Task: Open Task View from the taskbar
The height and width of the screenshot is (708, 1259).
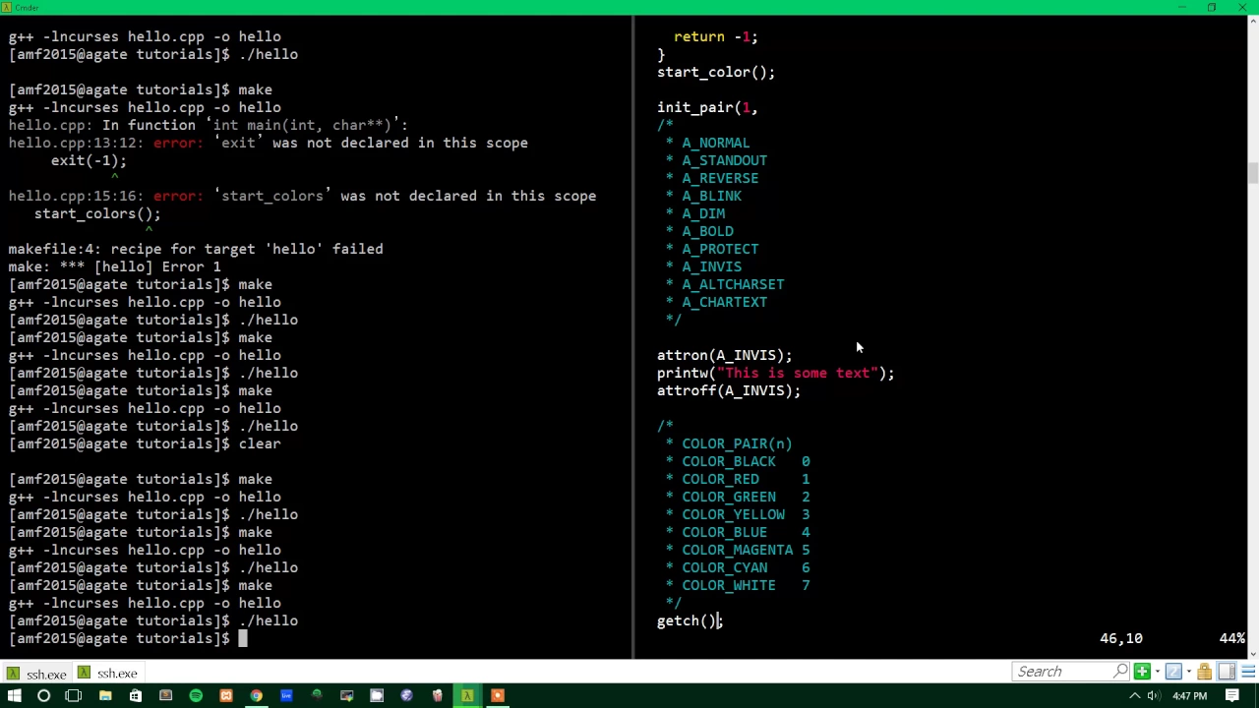Action: click(x=74, y=696)
